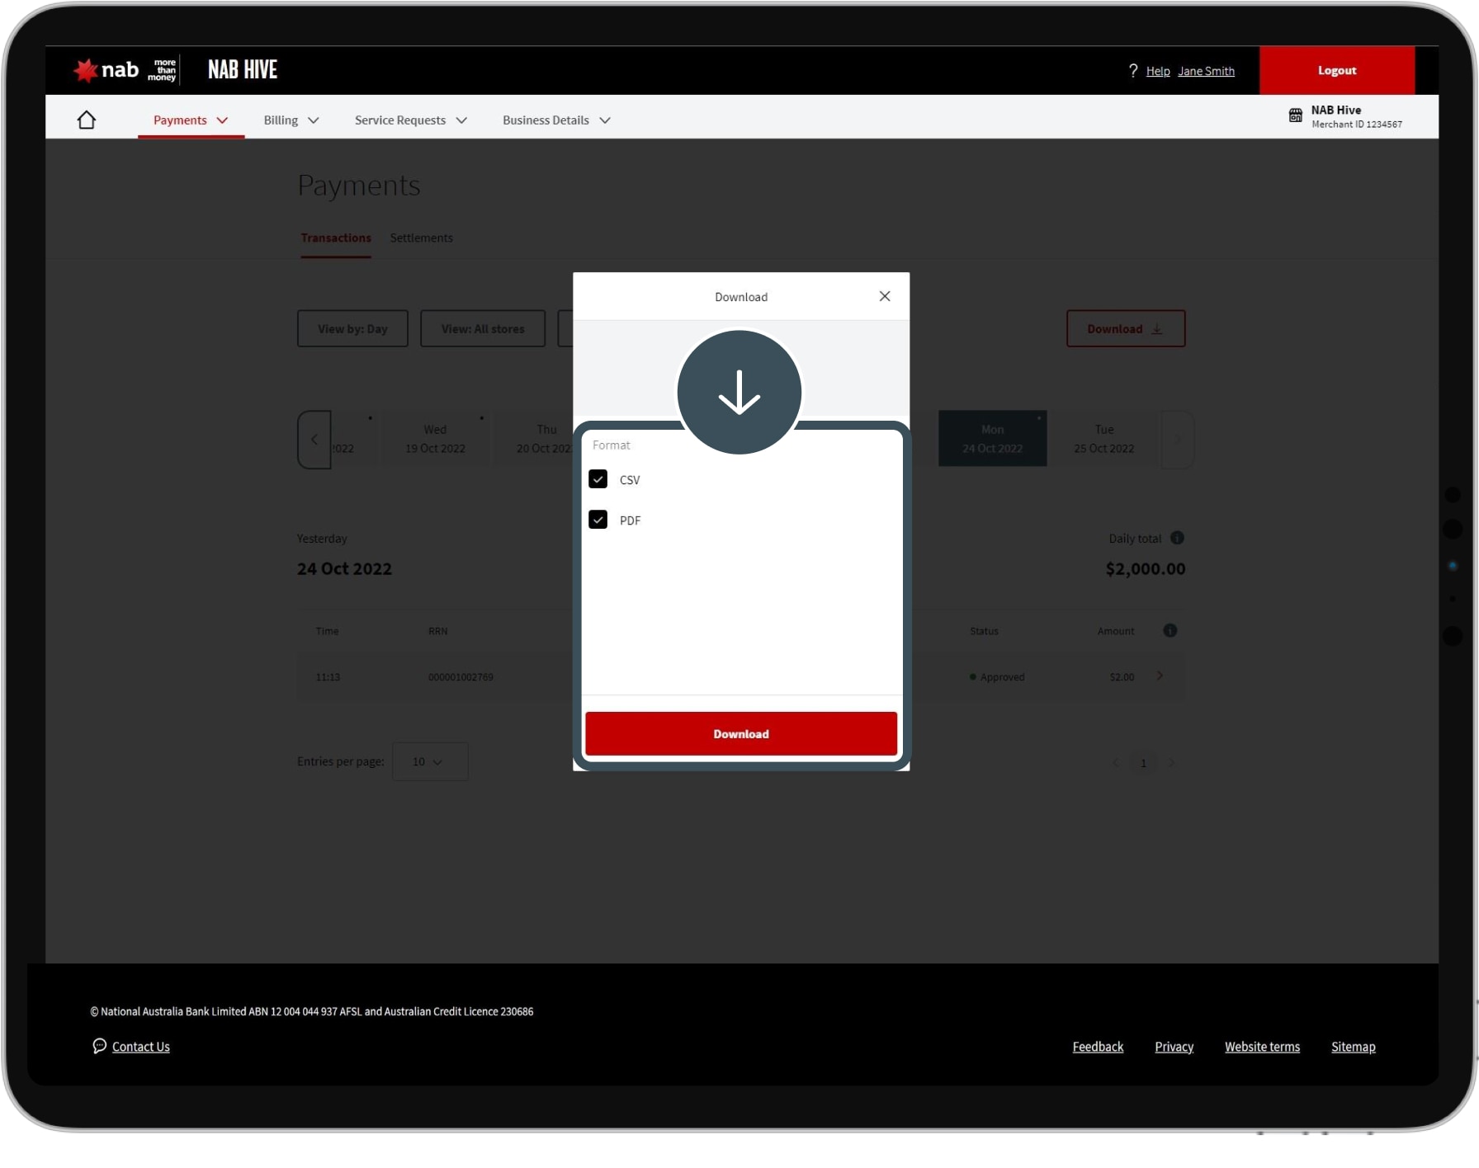Screen dimensions: 1479x1168
Task: Close the Download dialog with X
Action: (885, 296)
